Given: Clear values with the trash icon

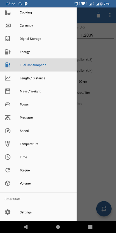Looking at the screenshot, I should coord(98,15).
